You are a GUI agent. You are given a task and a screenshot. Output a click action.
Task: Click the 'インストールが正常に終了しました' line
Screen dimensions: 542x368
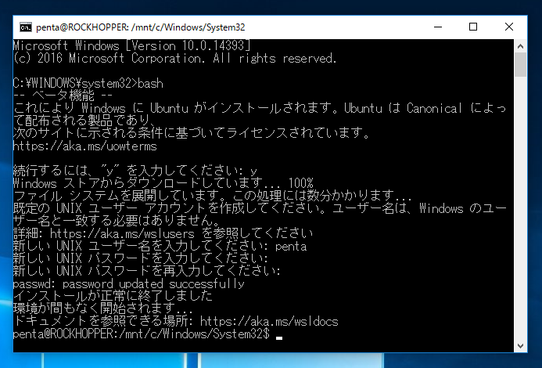113,296
